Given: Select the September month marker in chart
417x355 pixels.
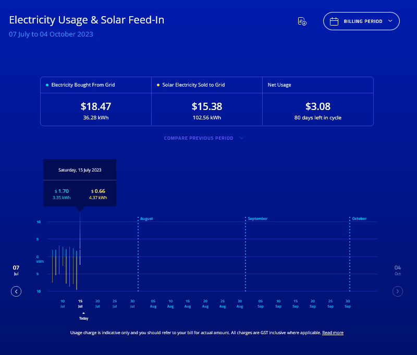Looking at the screenshot, I should point(257,219).
